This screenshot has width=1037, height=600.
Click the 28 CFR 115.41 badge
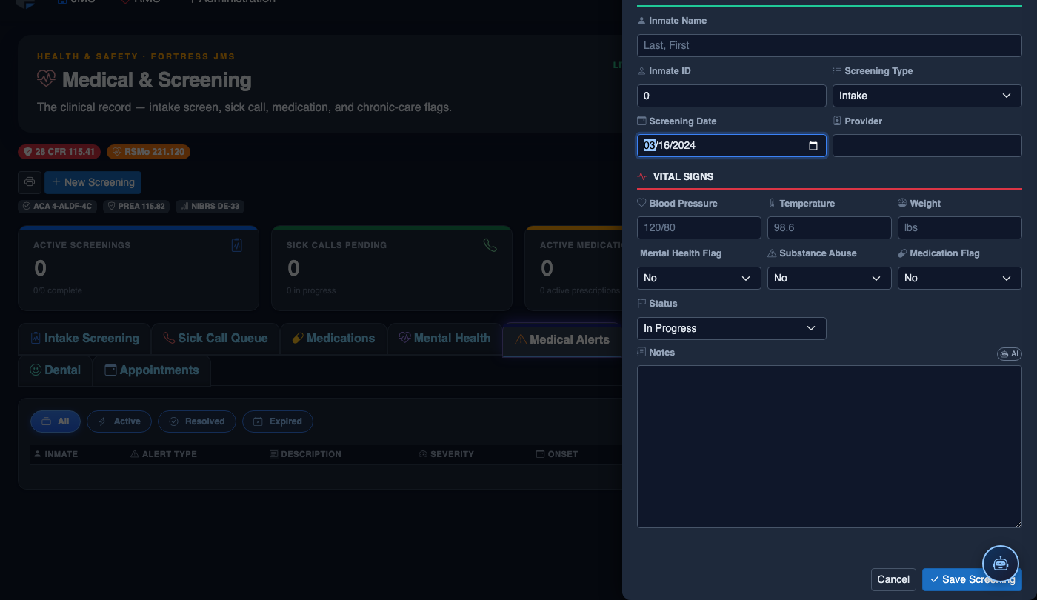[x=60, y=152]
